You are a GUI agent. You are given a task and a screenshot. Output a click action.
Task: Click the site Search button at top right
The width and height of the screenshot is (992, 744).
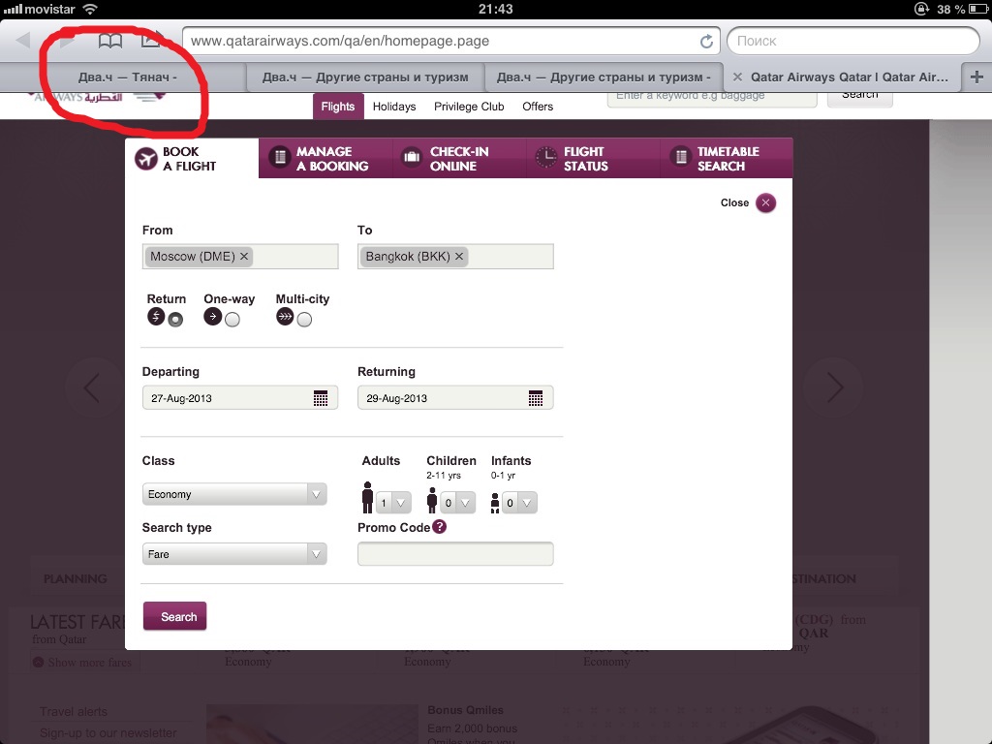860,96
